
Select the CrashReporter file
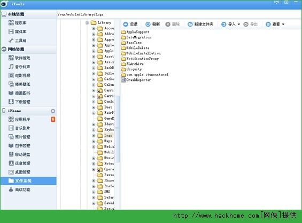pos(136,80)
